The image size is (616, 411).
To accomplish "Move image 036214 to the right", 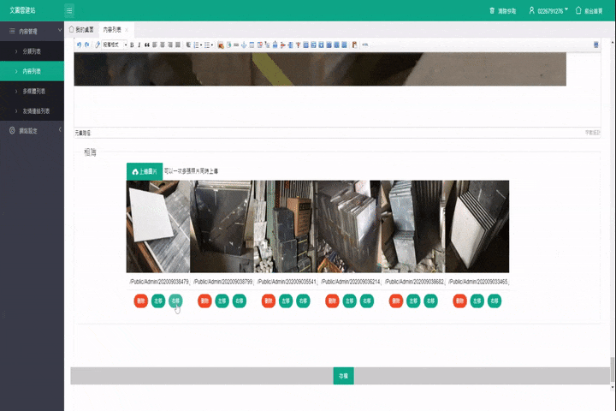I will click(367, 301).
